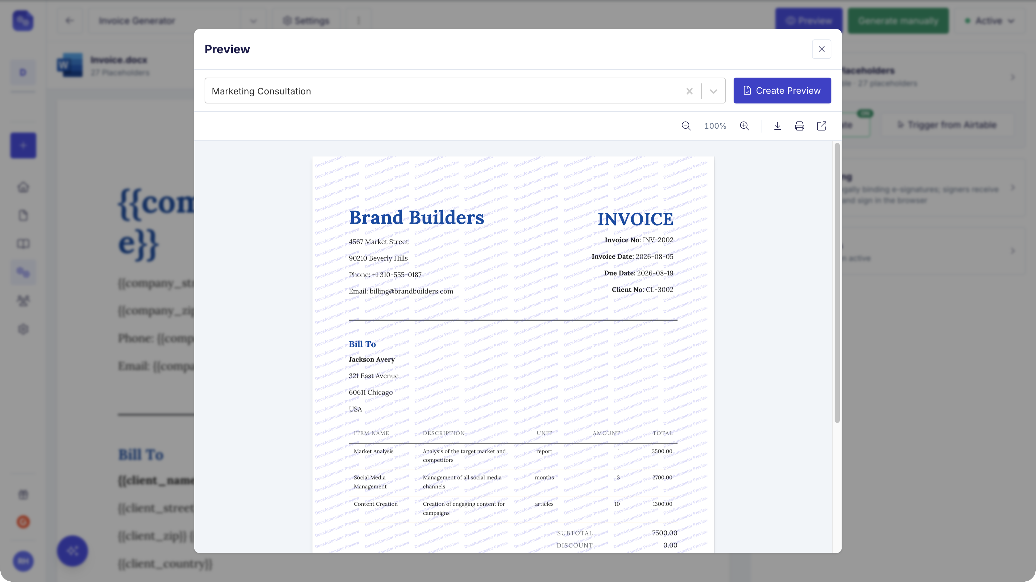Image resolution: width=1036 pixels, height=582 pixels.
Task: Click the Client No CL-3002 line
Action: (642, 290)
